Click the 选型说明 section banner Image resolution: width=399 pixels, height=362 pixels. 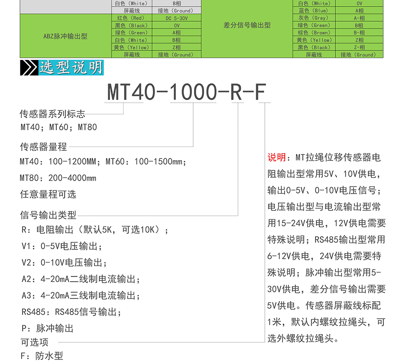click(71, 67)
